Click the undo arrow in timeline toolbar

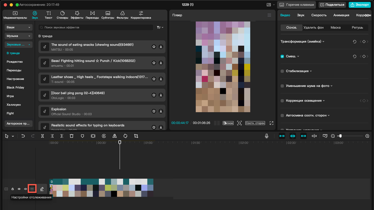[x=23, y=136]
